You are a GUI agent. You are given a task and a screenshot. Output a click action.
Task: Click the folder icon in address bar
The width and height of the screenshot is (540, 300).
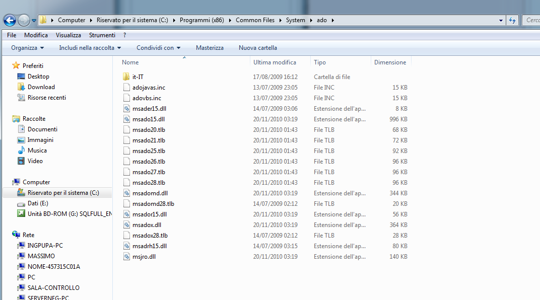(43, 20)
